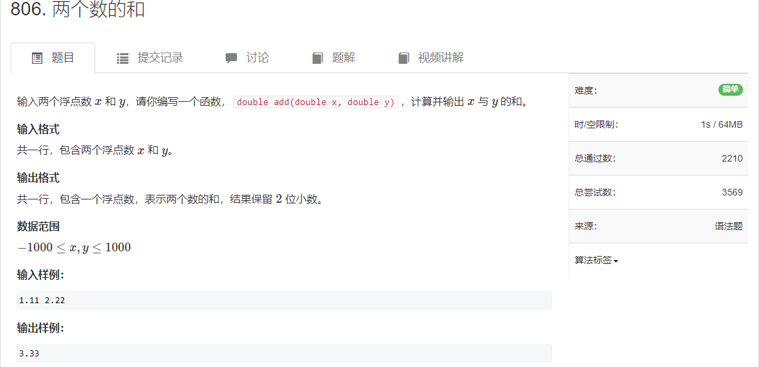Open the 提交记录 tab

coord(150,58)
